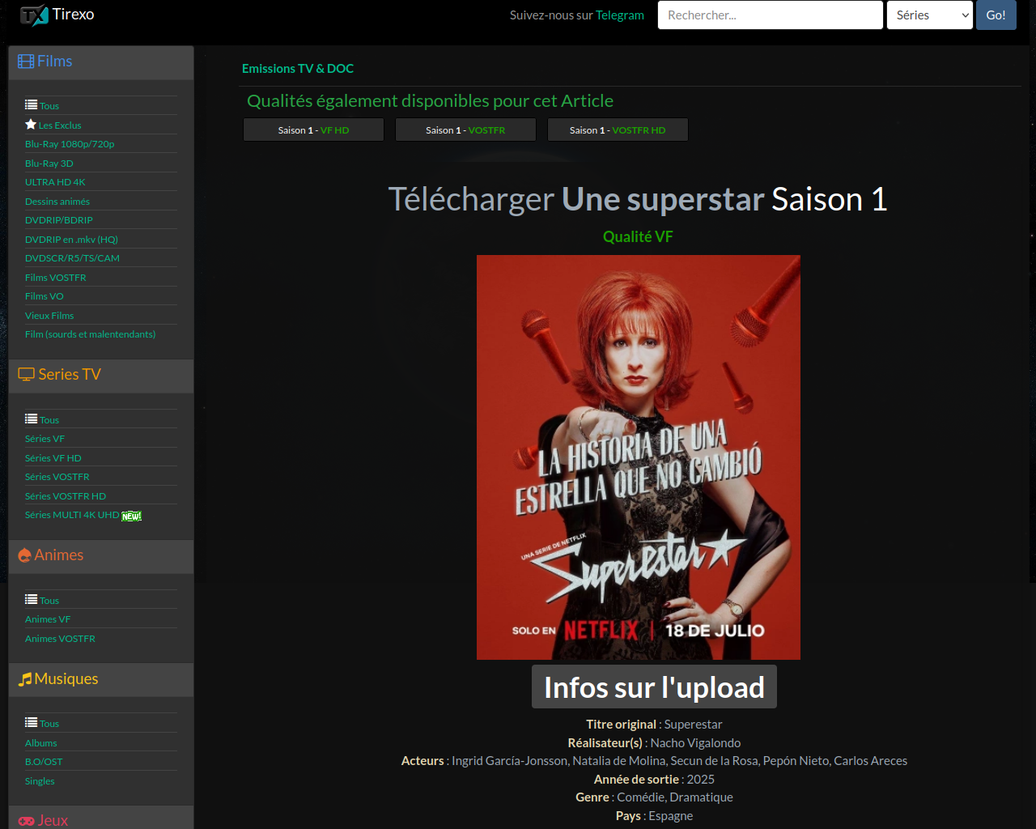Open the Séries MULTI 4K UHD link

pyautogui.click(x=72, y=515)
